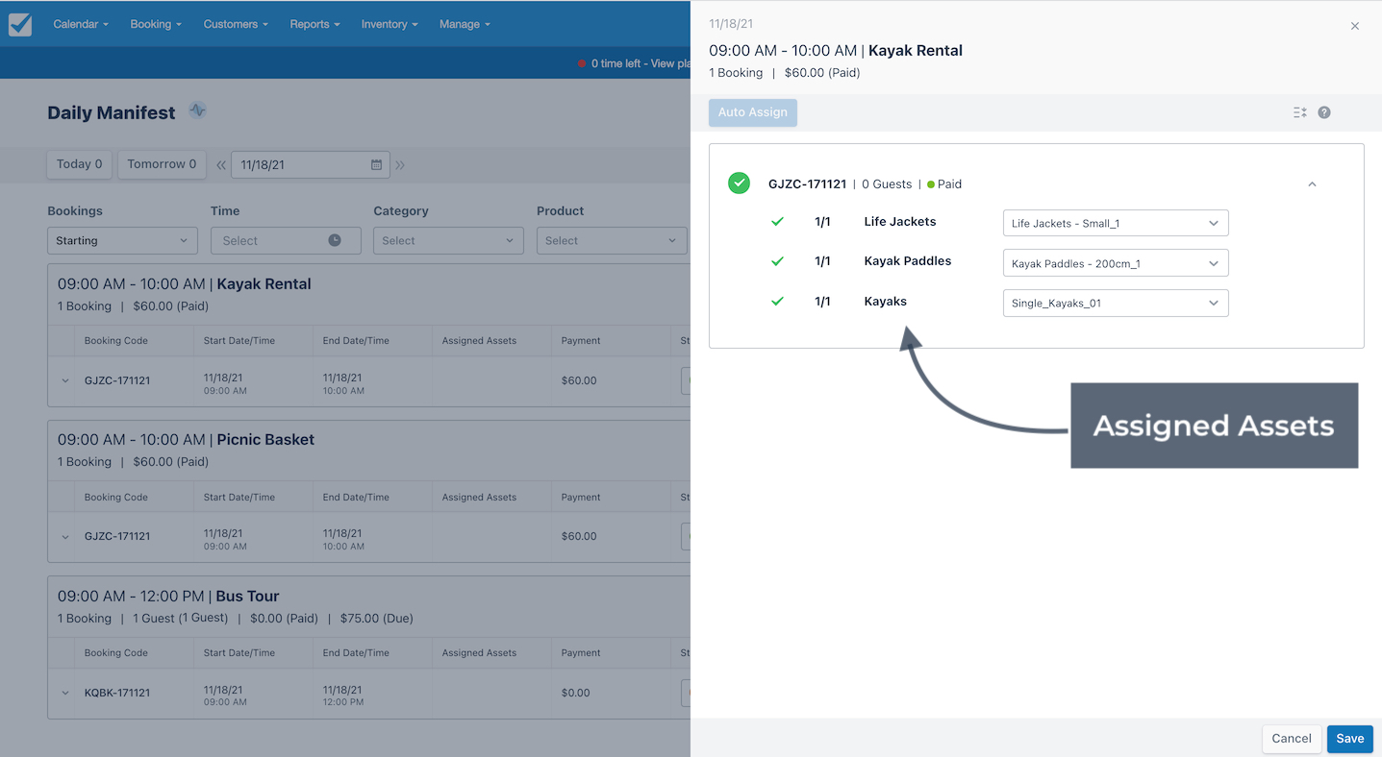Click the Paid status in the side panel
Viewport: 1382px width, 757px height.
pos(944,184)
